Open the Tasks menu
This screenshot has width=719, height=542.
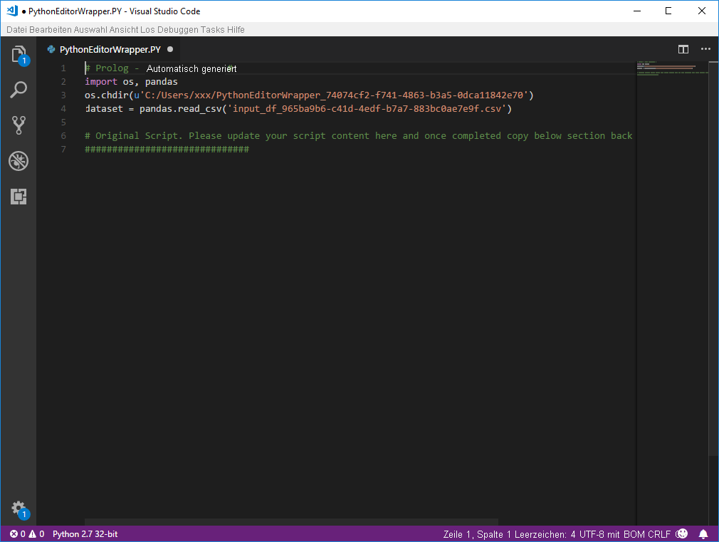tap(212, 30)
